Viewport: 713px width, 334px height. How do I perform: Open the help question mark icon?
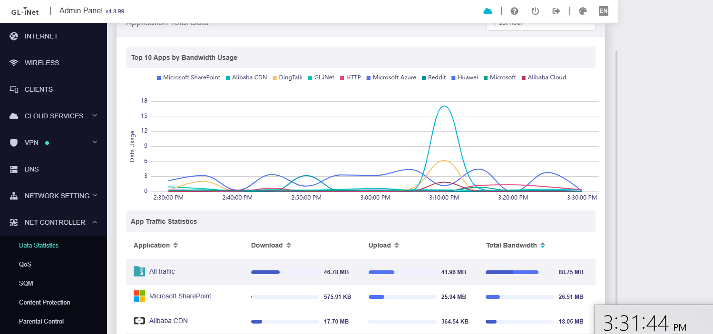pyautogui.click(x=514, y=11)
